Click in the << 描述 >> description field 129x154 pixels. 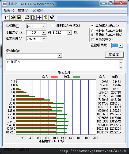coord(62,65)
